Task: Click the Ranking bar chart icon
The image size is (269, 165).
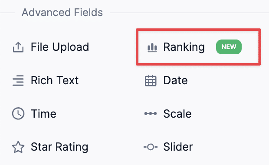Action: pos(152,47)
